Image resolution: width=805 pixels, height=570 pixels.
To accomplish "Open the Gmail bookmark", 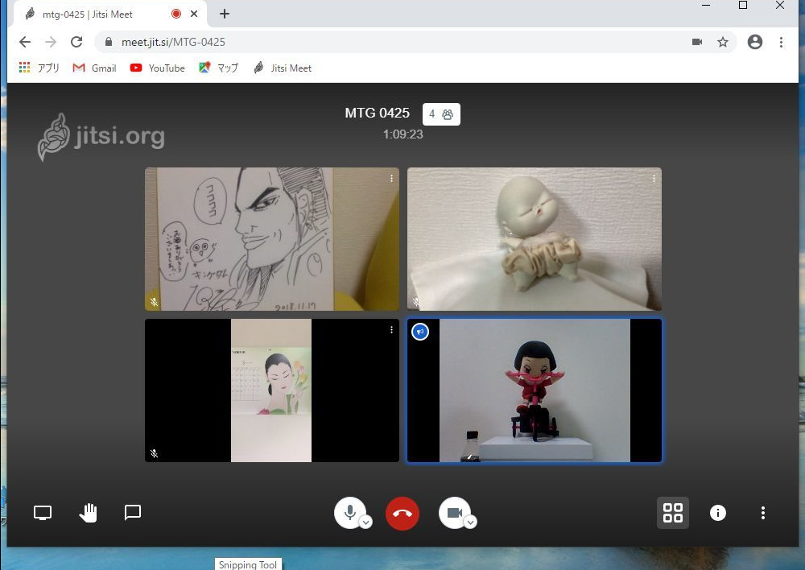I will (94, 68).
